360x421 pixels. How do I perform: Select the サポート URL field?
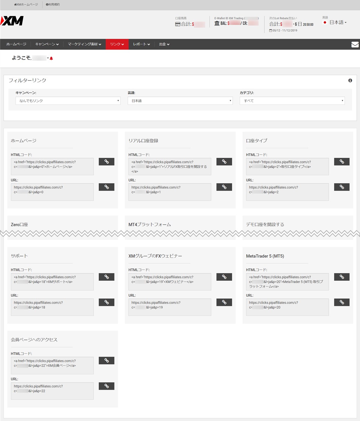tap(52, 307)
